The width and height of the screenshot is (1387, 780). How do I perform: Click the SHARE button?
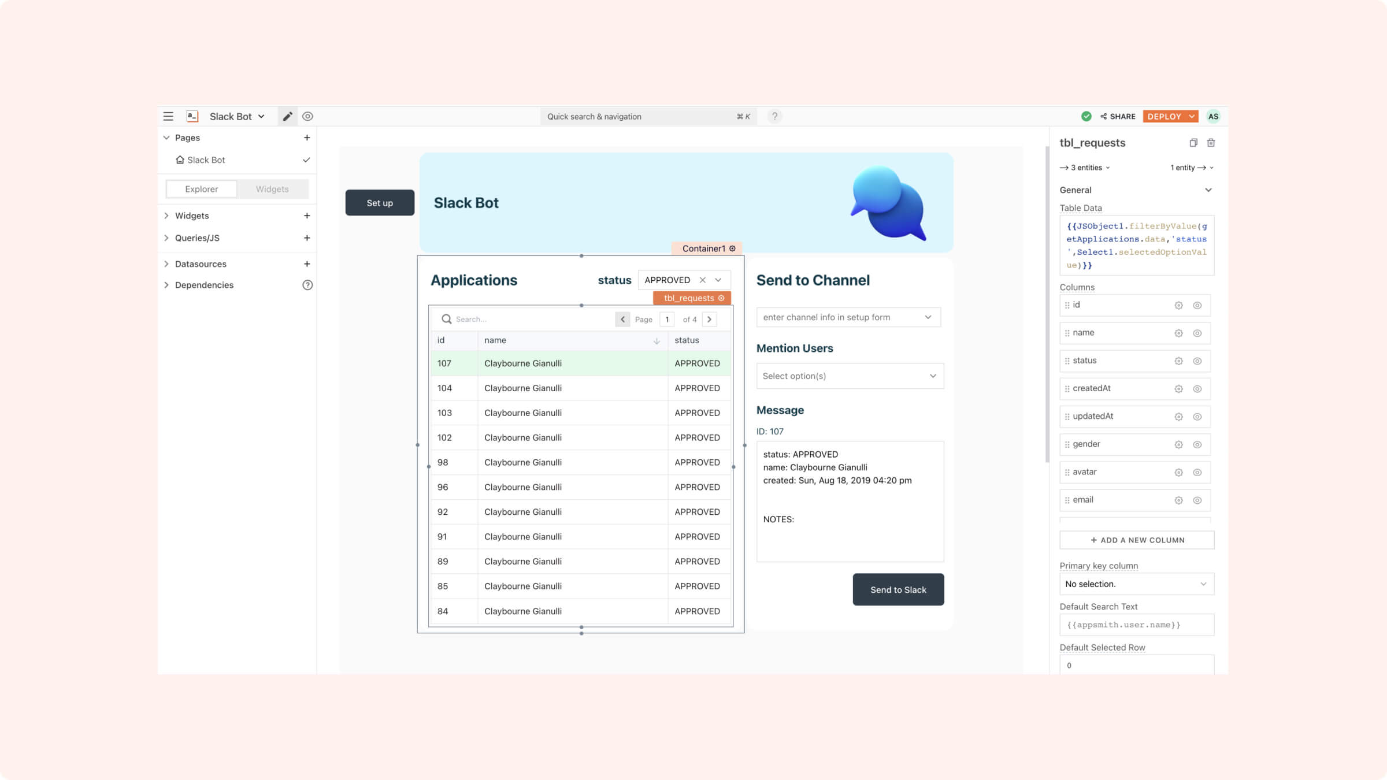[x=1118, y=116]
